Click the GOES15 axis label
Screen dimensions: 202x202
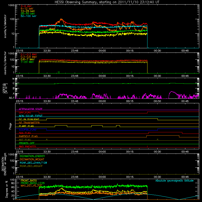(x=5, y=88)
